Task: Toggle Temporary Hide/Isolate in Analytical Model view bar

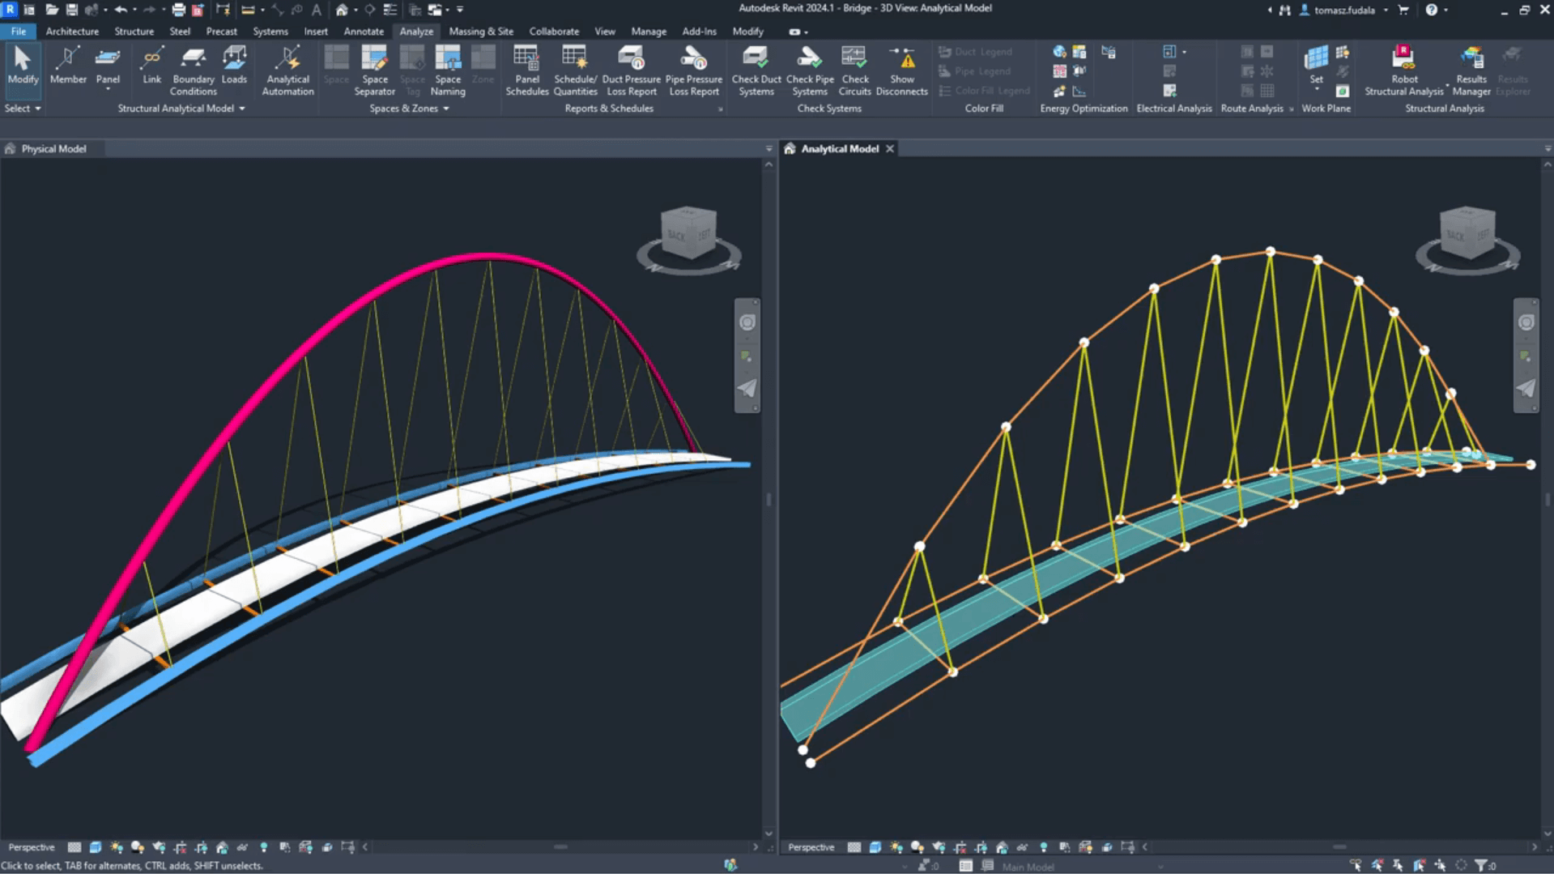Action: [1023, 847]
